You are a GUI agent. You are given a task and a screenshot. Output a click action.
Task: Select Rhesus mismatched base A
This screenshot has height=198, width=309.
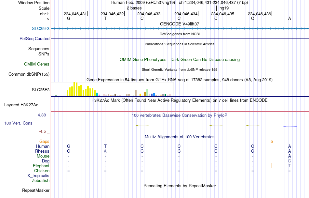[105, 151]
